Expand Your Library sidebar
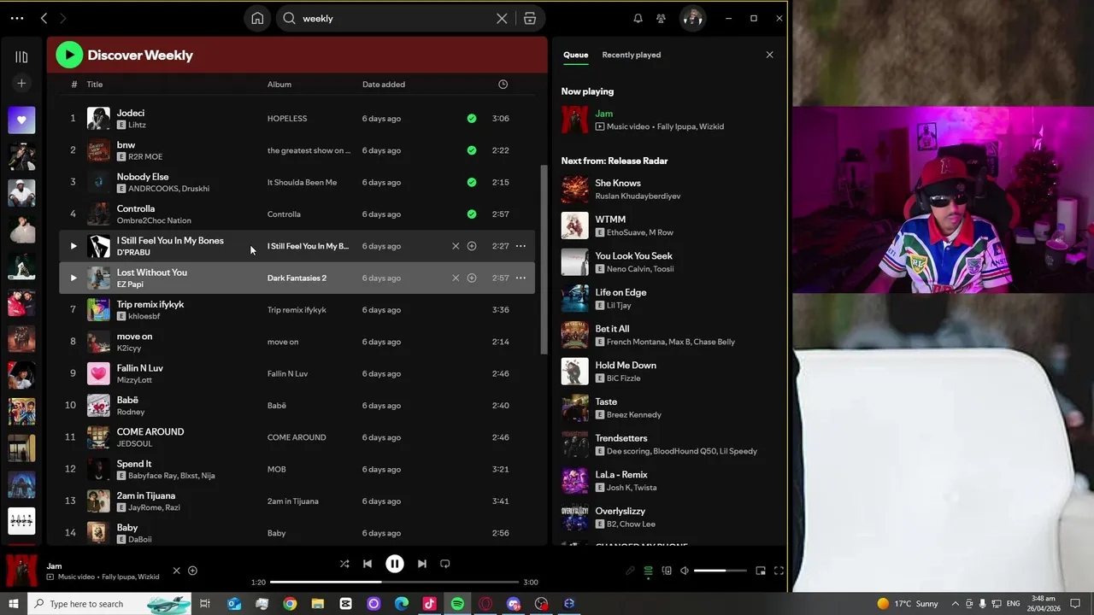Viewport: 1094px width, 615px height. coord(21,56)
